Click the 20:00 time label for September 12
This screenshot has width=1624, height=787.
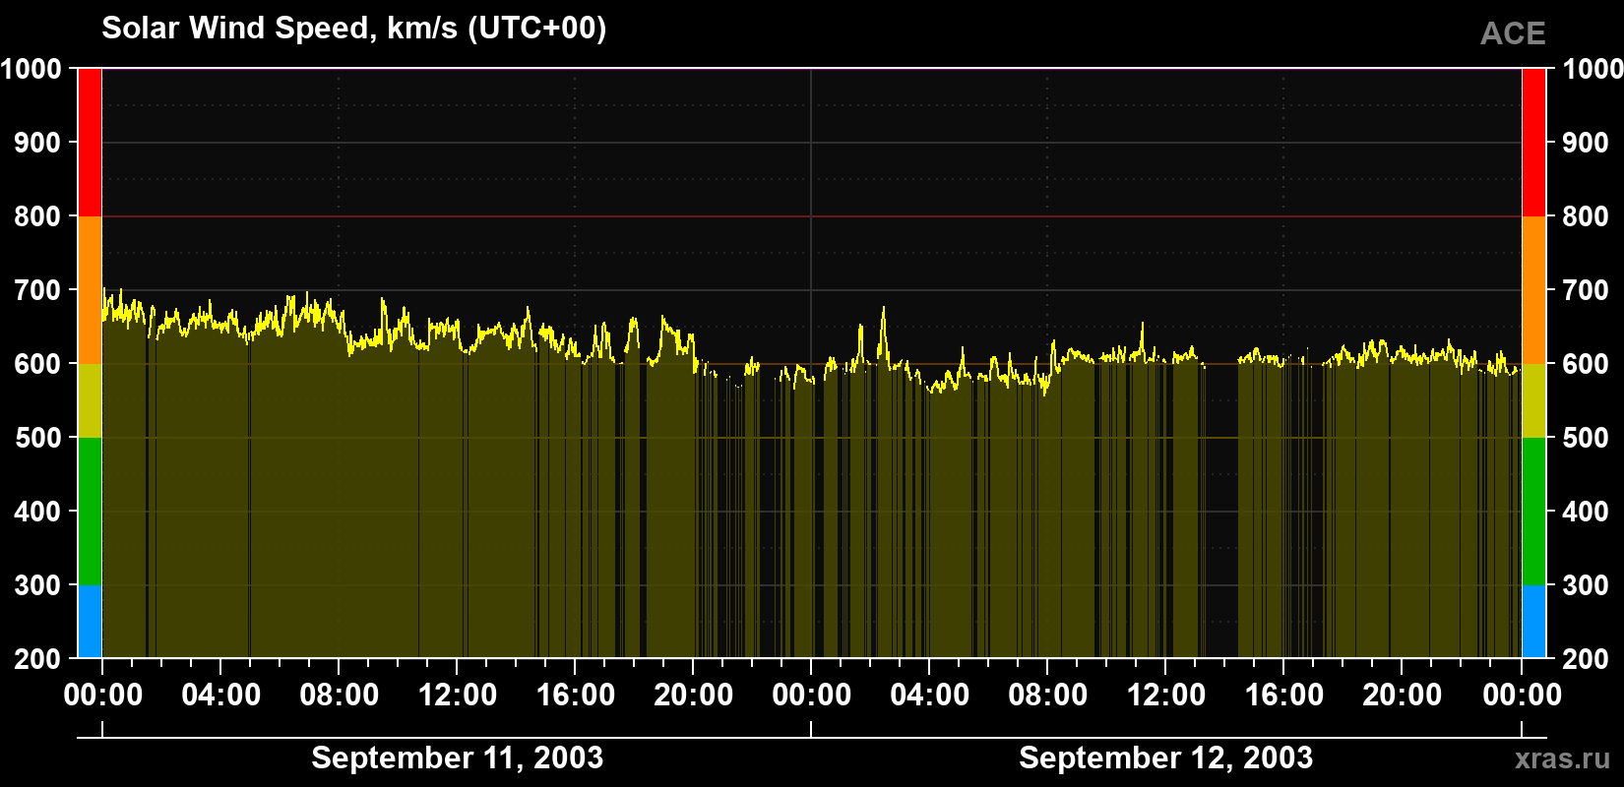tap(1402, 696)
